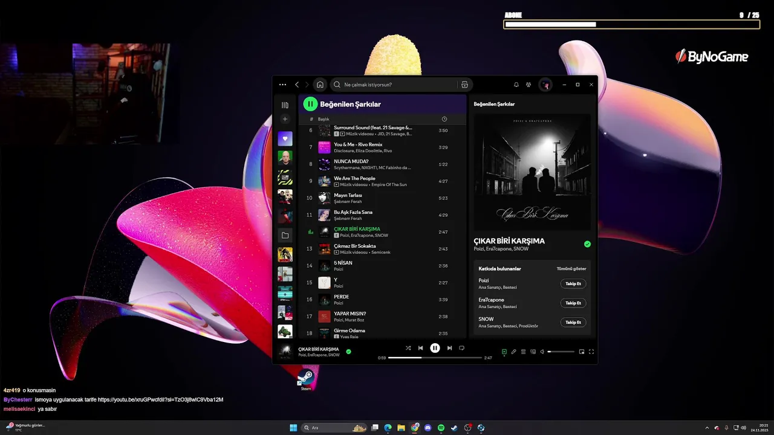The height and width of the screenshot is (435, 774).
Task: Open the folder icon in Spotify sidebar
Action: click(285, 235)
